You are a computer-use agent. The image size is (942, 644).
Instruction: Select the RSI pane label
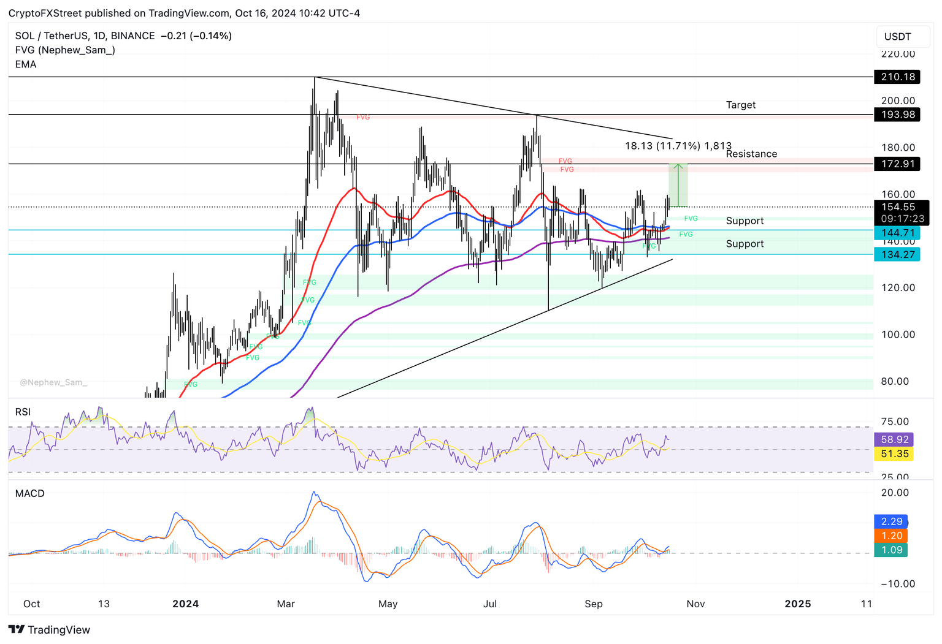[x=23, y=412]
